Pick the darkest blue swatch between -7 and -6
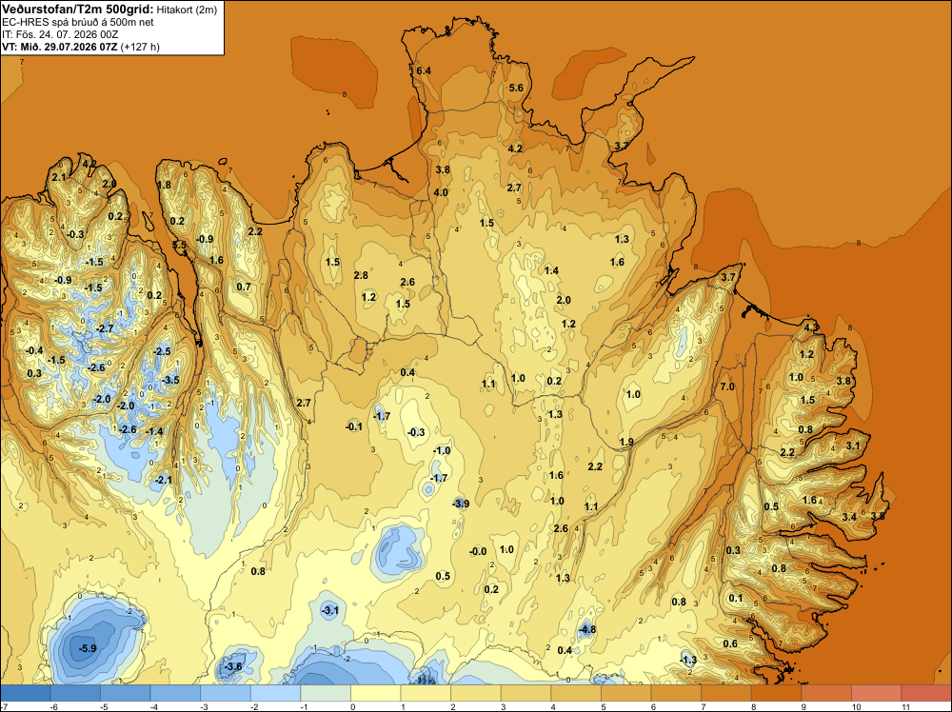Viewport: 952px width, 712px height. click(x=26, y=693)
